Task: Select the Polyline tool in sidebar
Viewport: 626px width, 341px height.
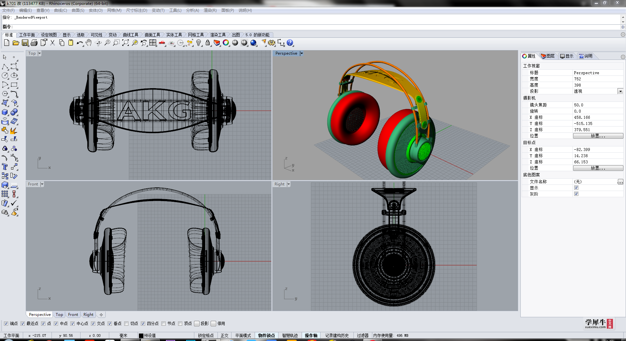Action: pyautogui.click(x=5, y=67)
